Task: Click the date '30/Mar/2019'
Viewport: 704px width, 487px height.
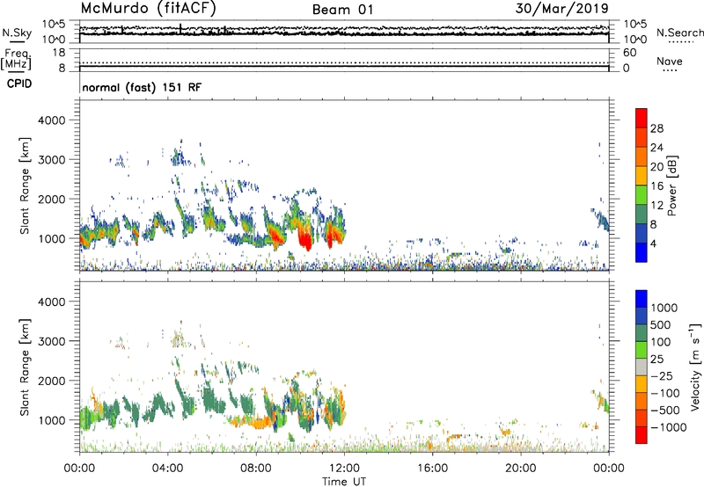Action: tap(561, 8)
